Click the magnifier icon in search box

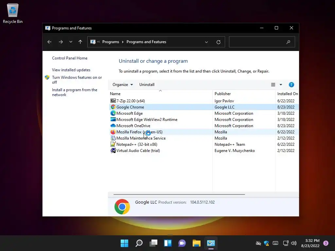(x=288, y=42)
